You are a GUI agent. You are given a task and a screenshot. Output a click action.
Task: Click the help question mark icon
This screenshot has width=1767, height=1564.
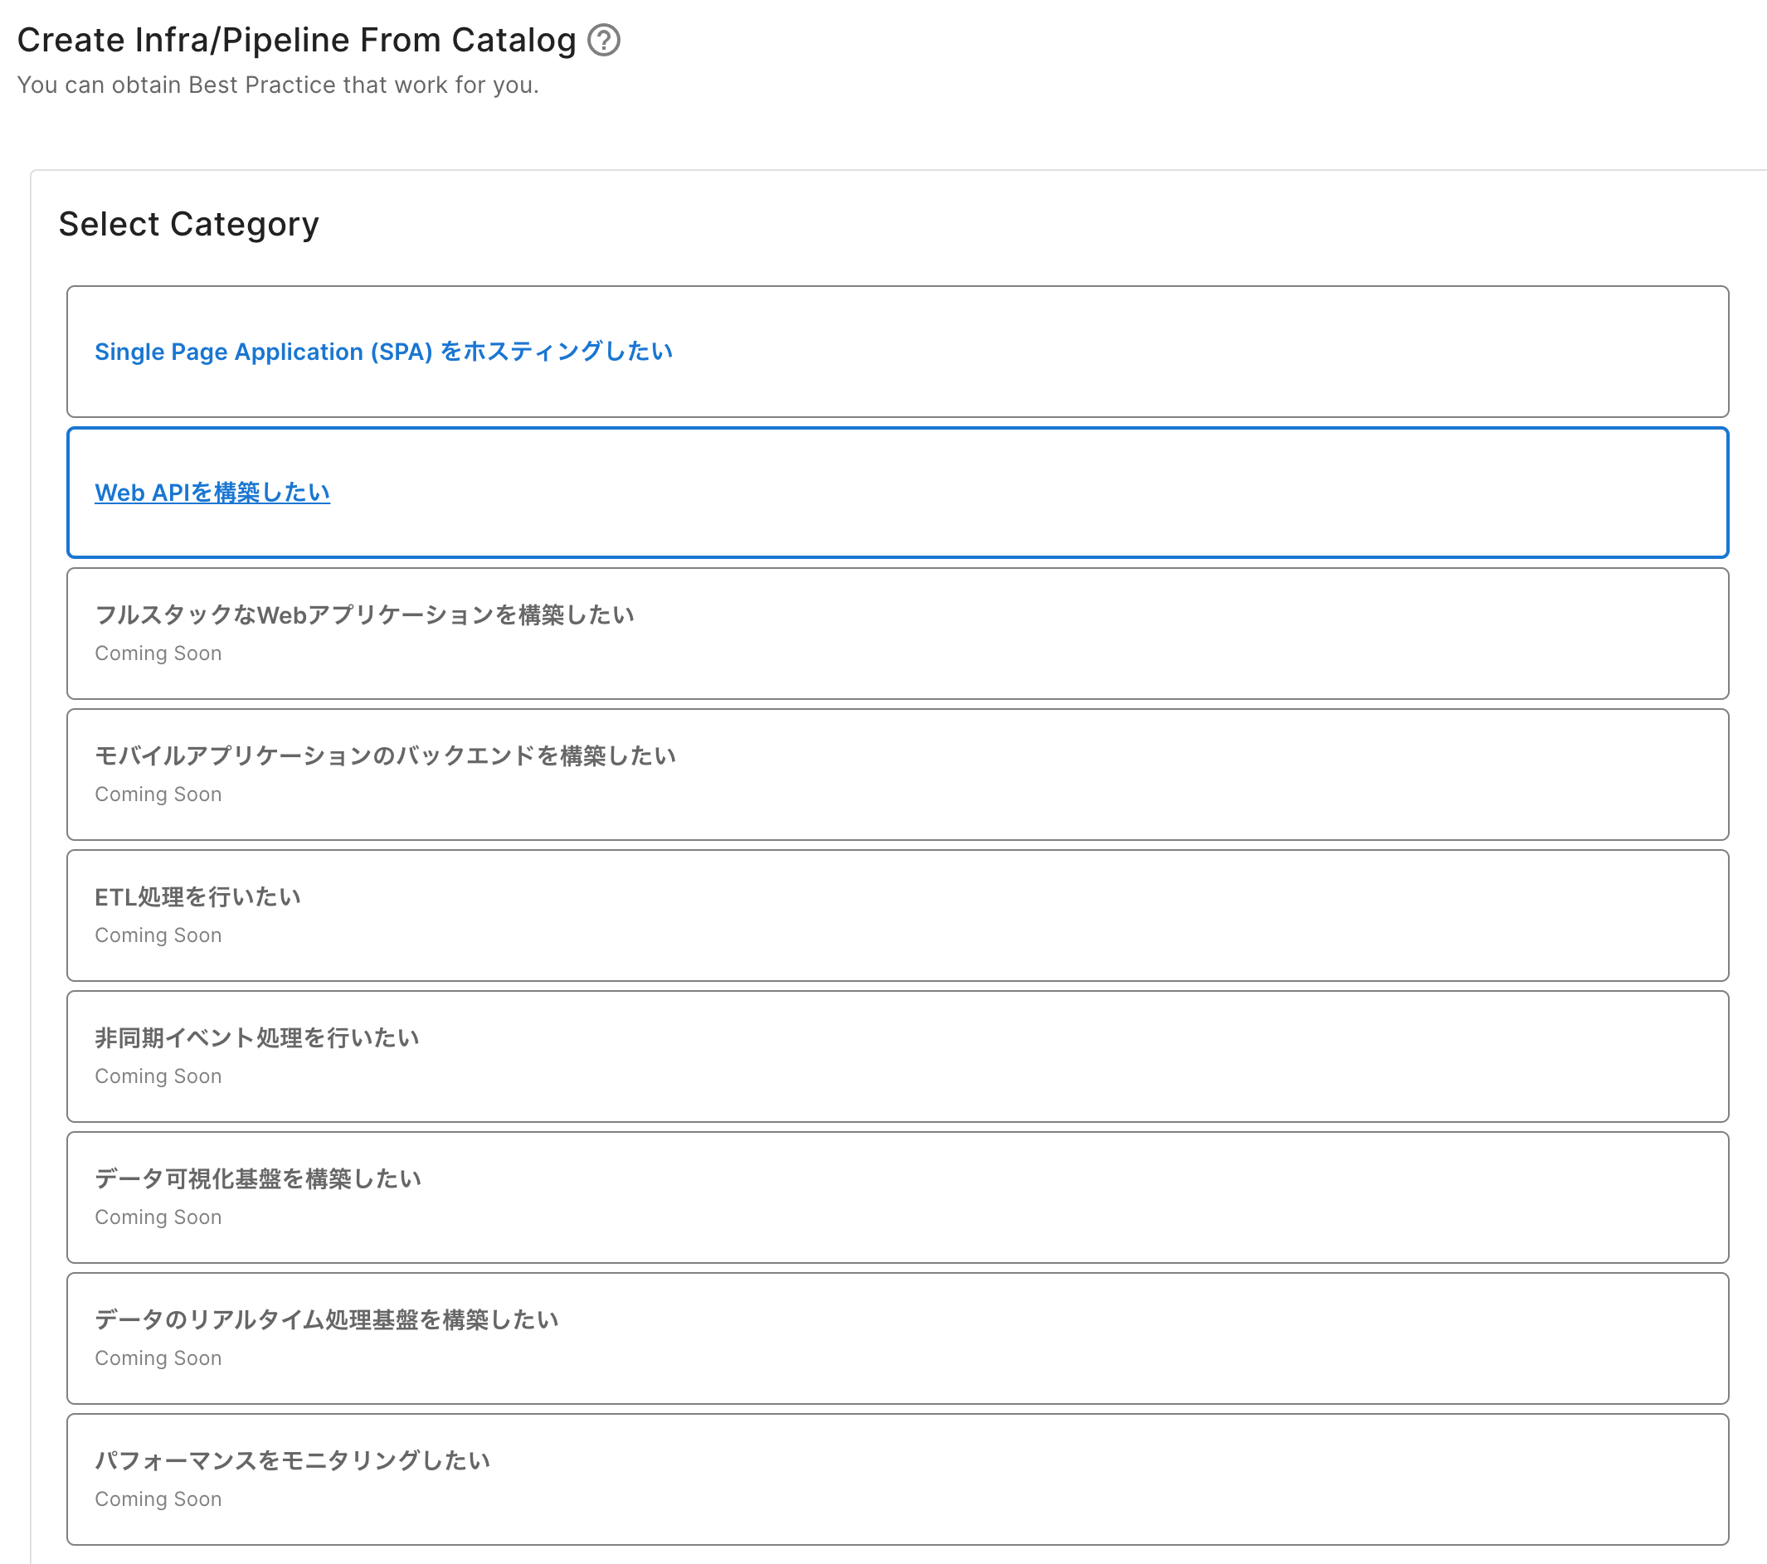point(603,41)
